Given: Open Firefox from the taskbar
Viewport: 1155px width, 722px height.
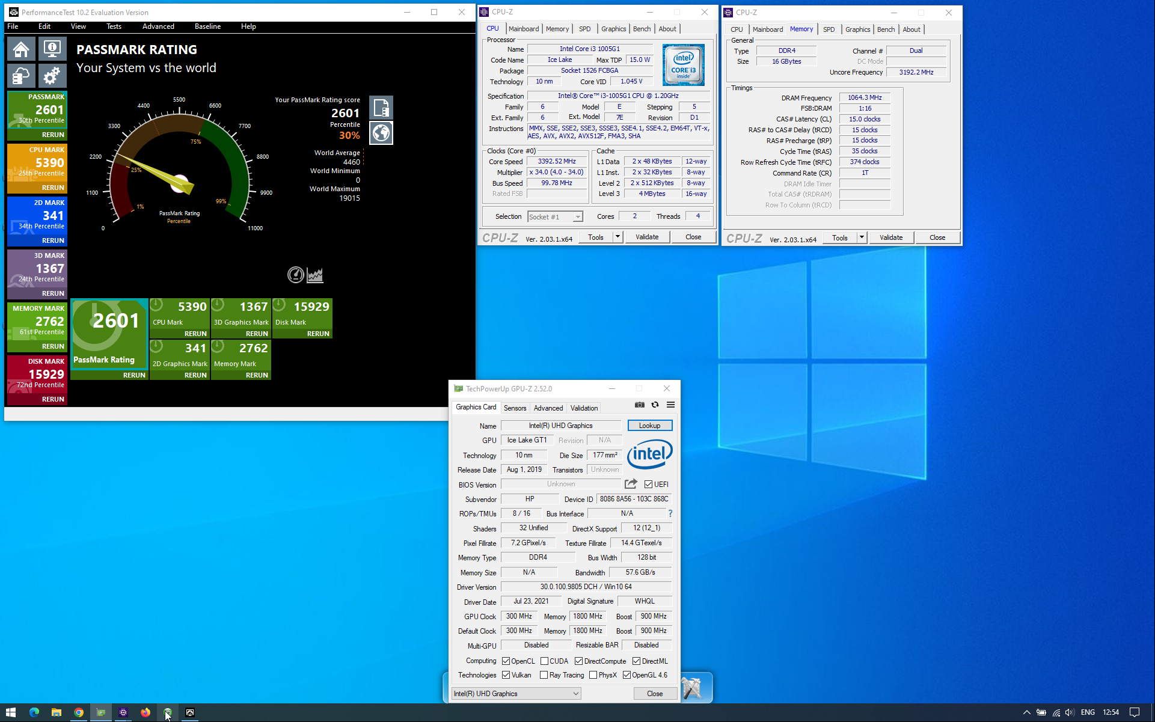Looking at the screenshot, I should click(x=146, y=712).
